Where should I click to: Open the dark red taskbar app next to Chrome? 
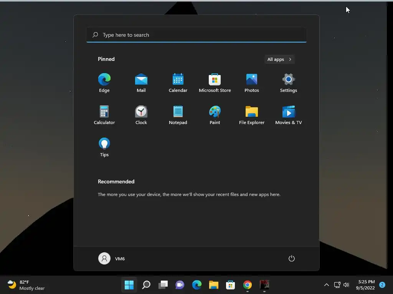(x=264, y=285)
